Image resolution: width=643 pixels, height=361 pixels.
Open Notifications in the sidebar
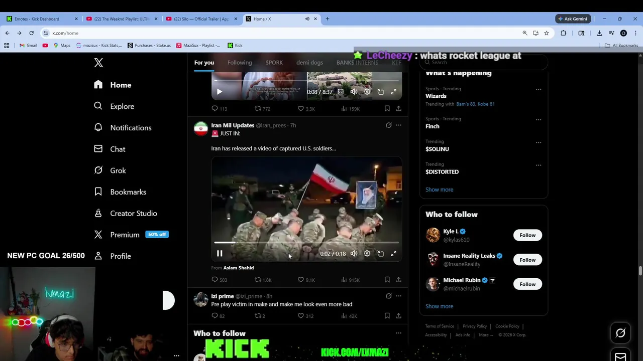tap(123, 127)
